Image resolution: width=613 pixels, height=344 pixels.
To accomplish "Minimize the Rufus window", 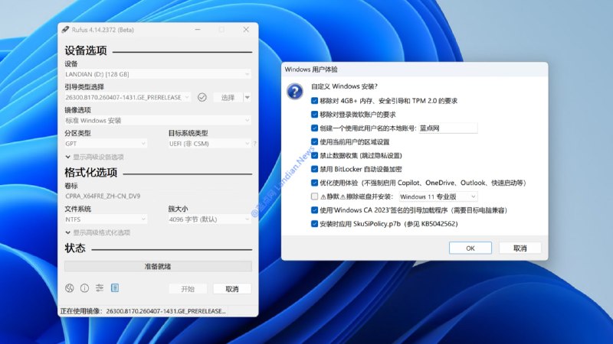I will [x=198, y=30].
